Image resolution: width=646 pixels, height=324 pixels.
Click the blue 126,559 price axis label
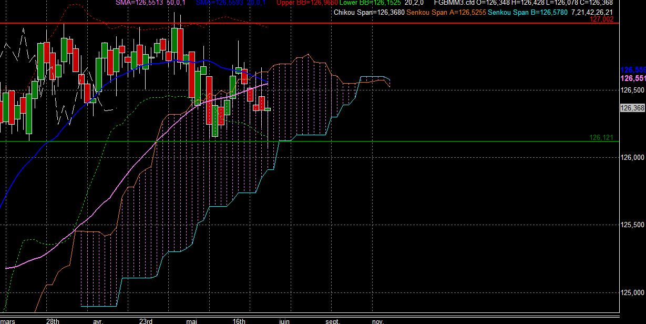633,70
